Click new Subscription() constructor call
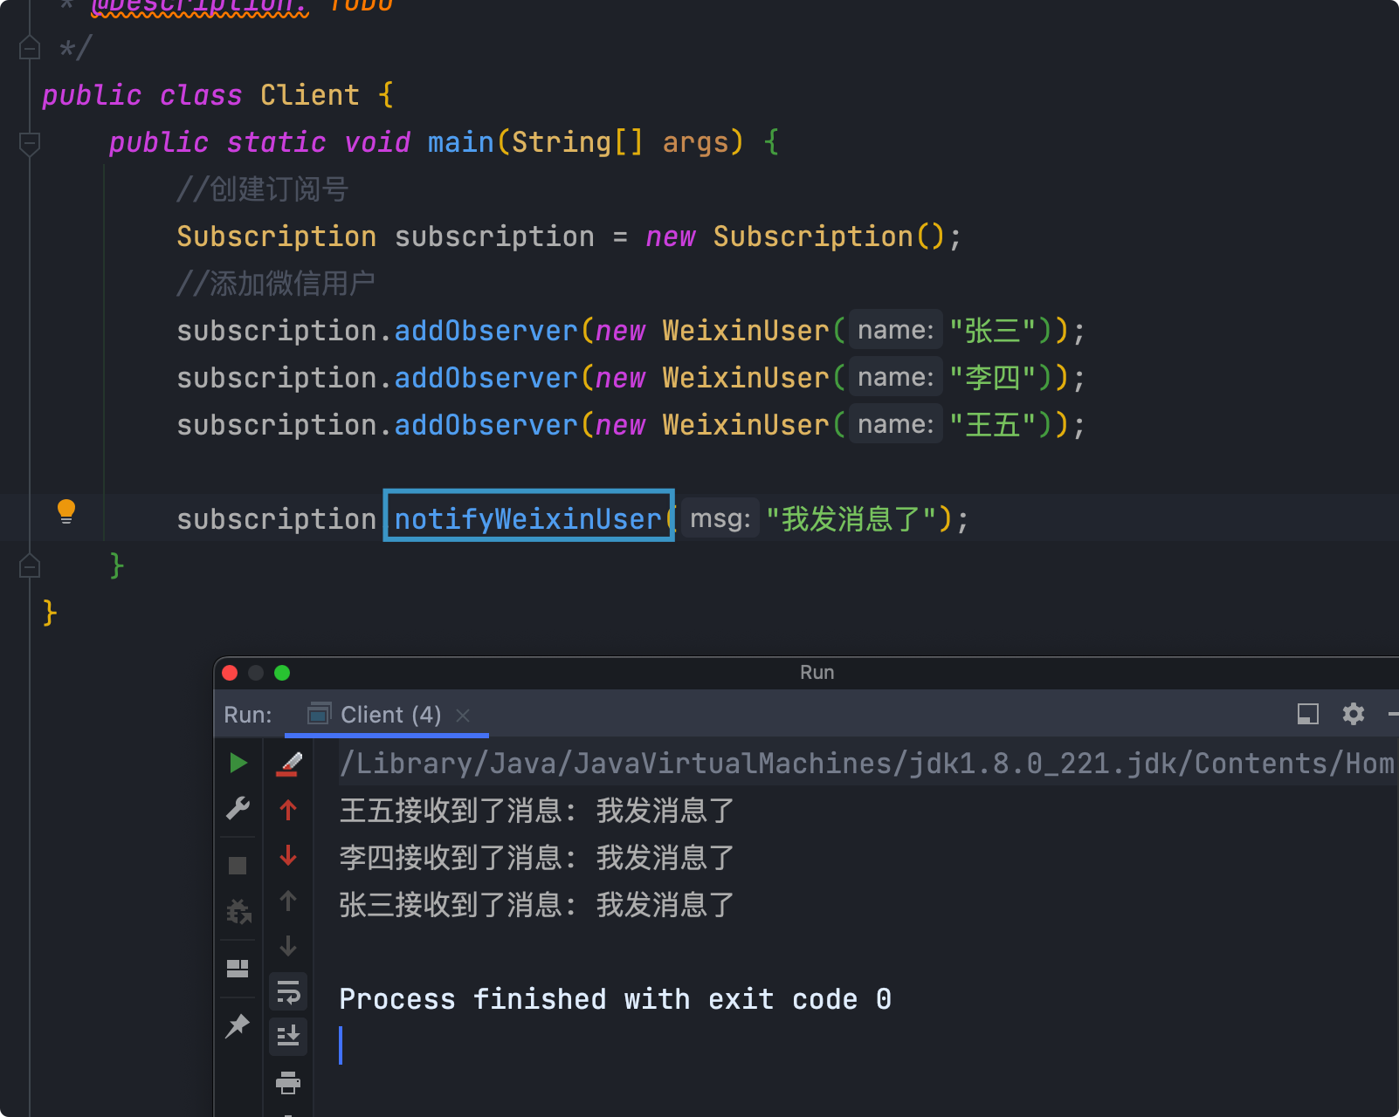1399x1117 pixels. pos(796,236)
